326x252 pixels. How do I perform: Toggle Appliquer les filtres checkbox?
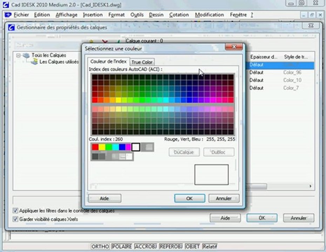(15, 211)
